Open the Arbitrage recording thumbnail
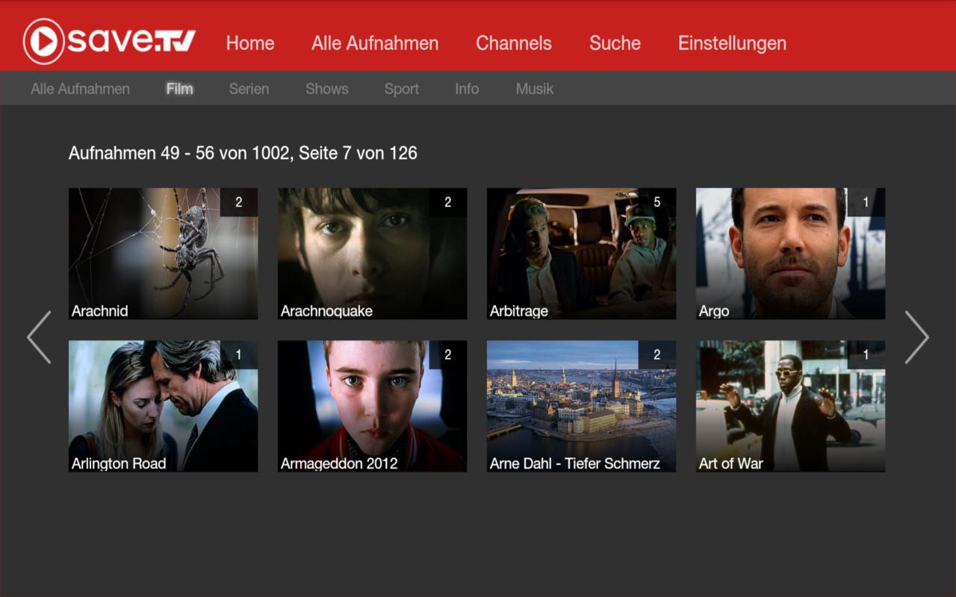 [x=582, y=254]
